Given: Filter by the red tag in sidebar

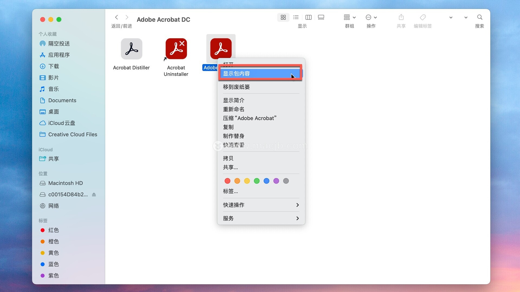Looking at the screenshot, I should pyautogui.click(x=53, y=230).
